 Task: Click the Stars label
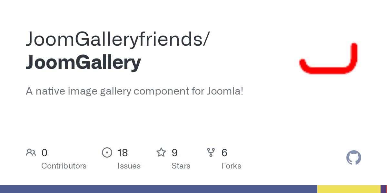181,166
